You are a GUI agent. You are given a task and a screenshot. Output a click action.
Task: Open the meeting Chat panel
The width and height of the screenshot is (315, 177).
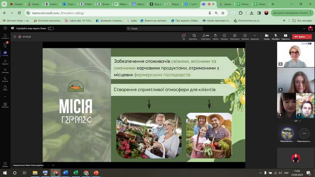coord(183,37)
